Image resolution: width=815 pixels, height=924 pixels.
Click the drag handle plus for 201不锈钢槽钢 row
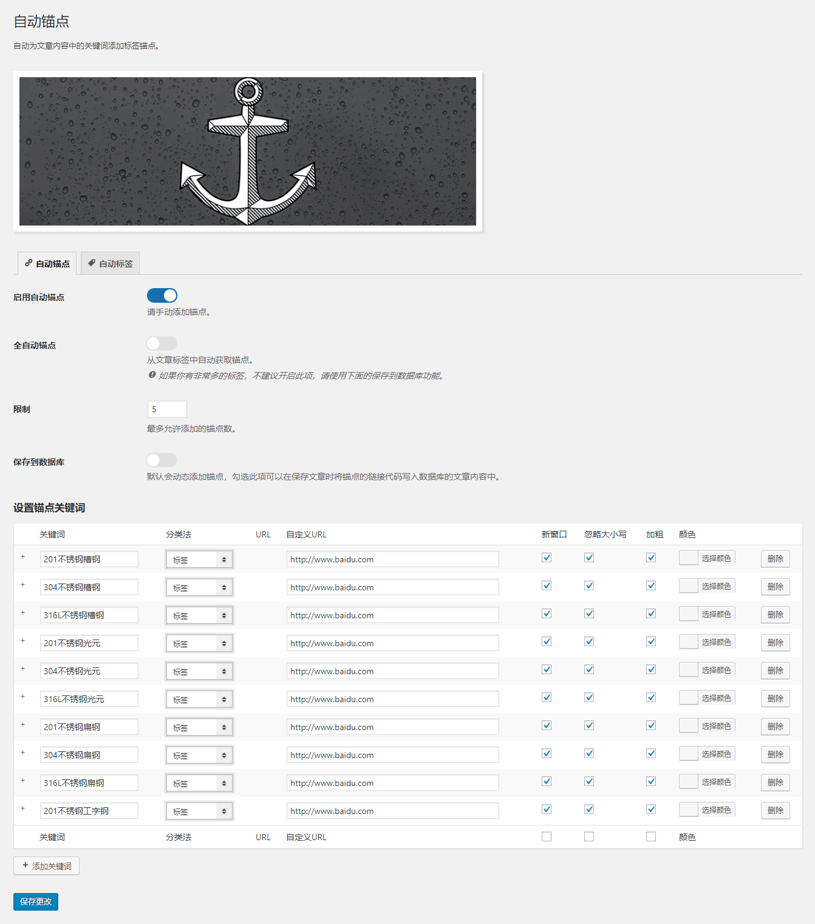click(x=23, y=557)
